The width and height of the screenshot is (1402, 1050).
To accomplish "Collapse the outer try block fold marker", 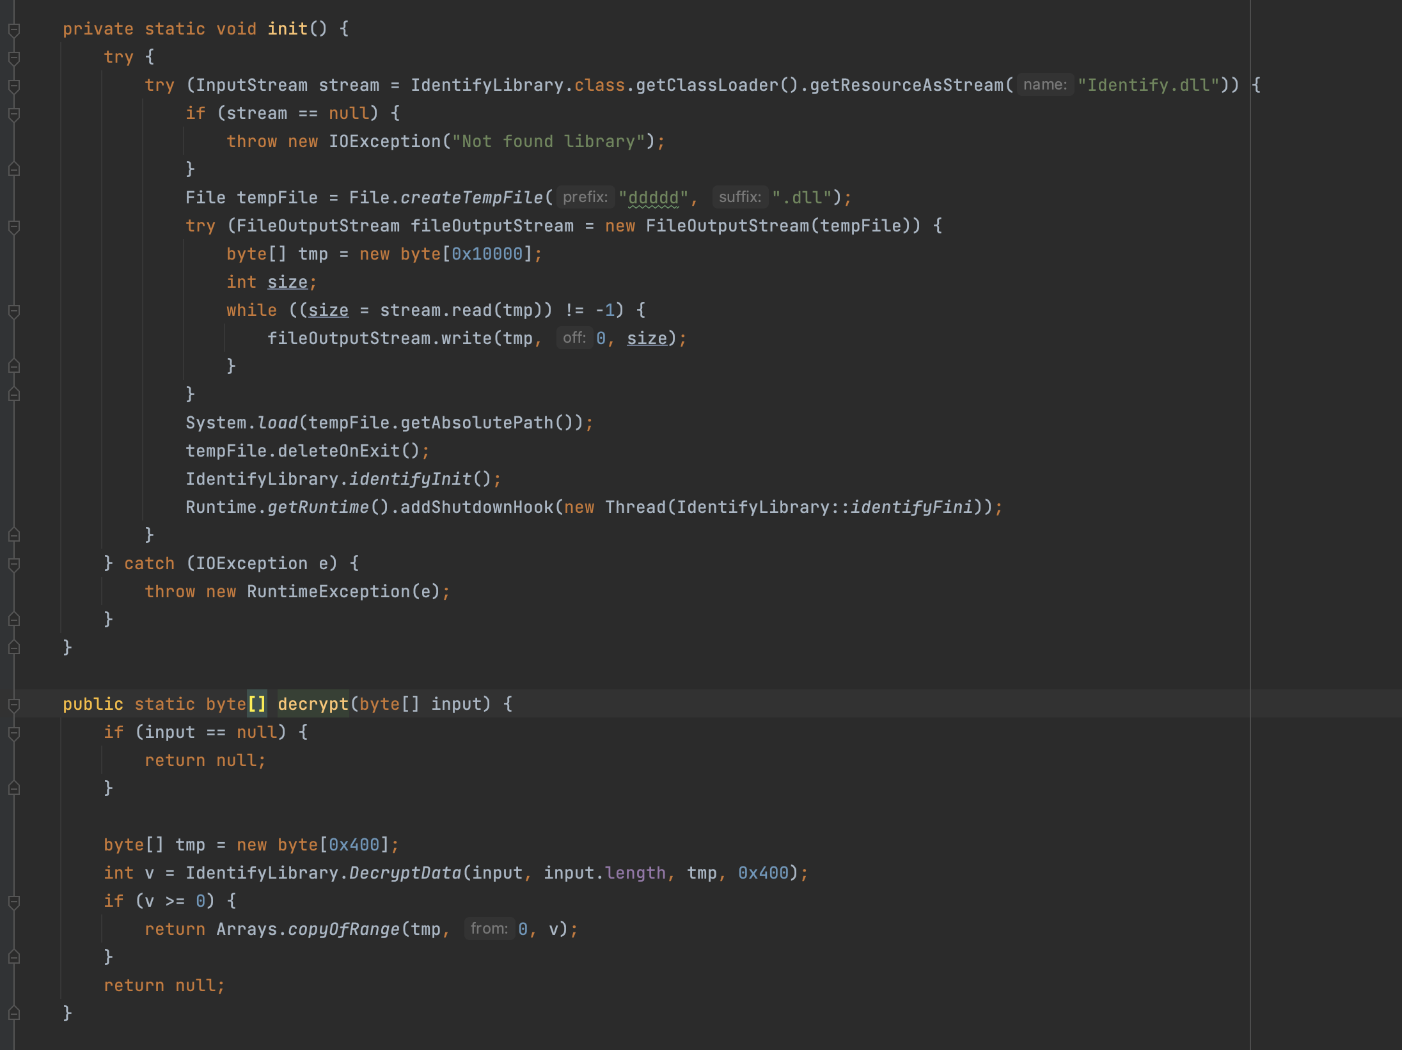I will point(14,58).
